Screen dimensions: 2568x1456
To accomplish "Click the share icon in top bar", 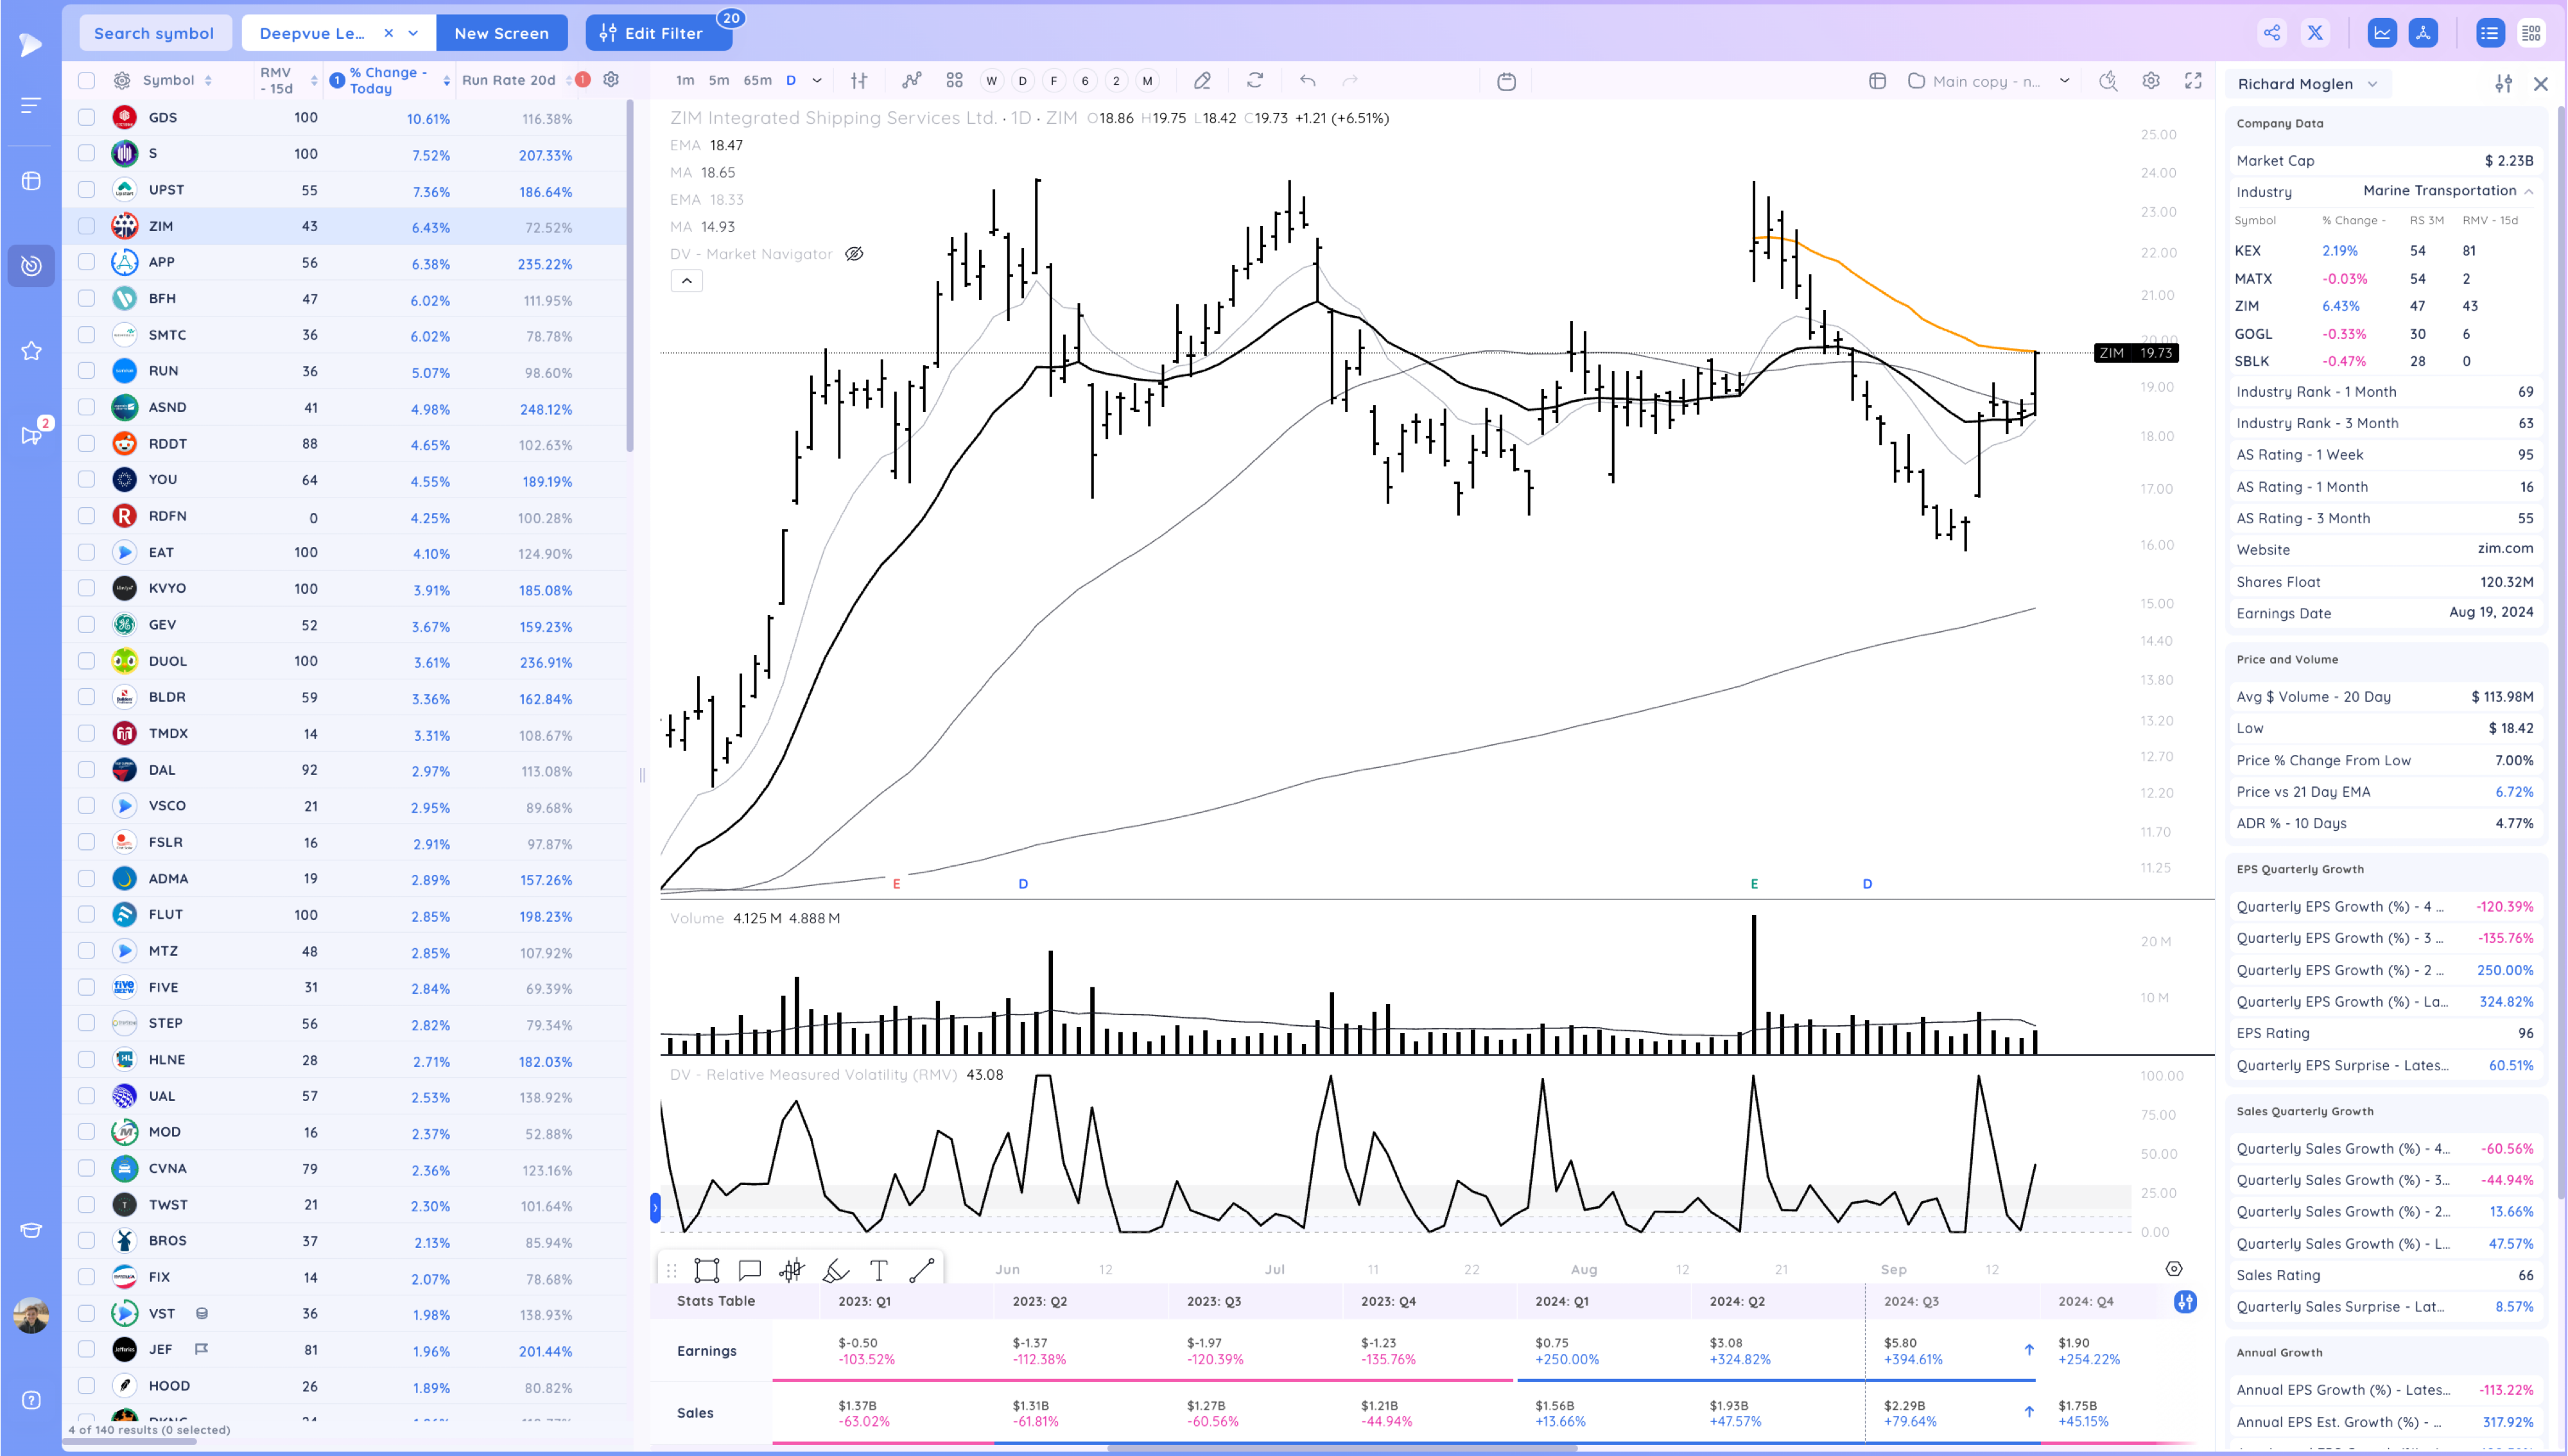I will [2271, 33].
